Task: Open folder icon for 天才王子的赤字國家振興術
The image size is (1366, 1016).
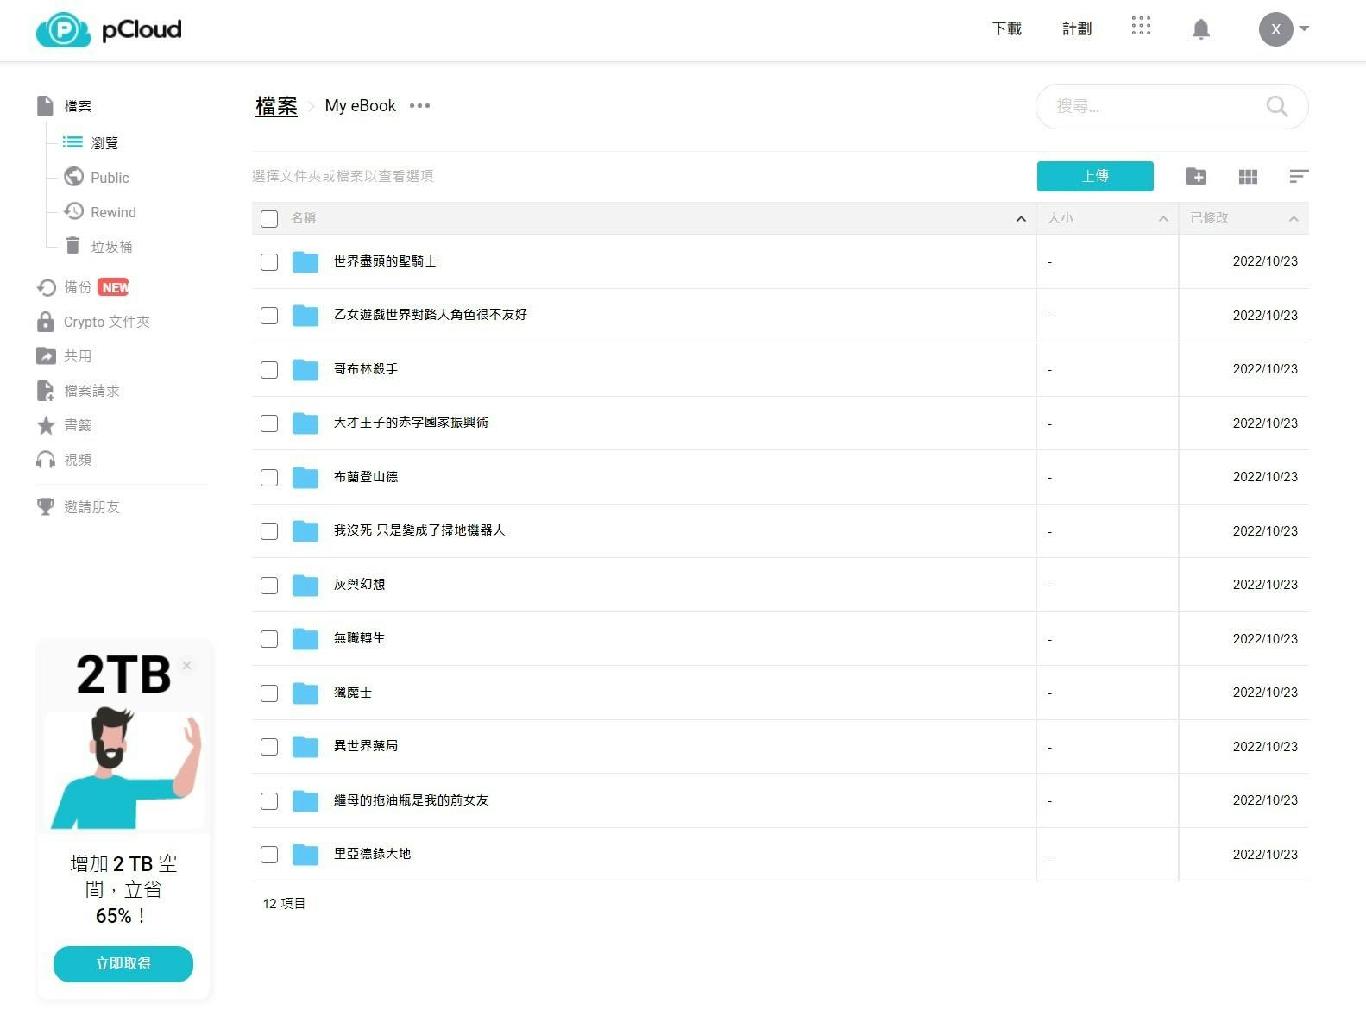Action: (305, 423)
